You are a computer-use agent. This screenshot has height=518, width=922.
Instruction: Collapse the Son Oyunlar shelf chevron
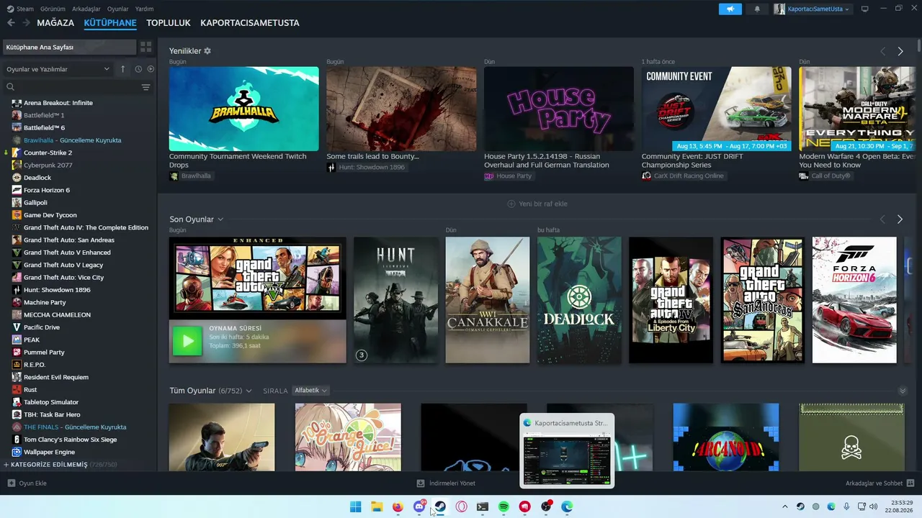tap(220, 219)
